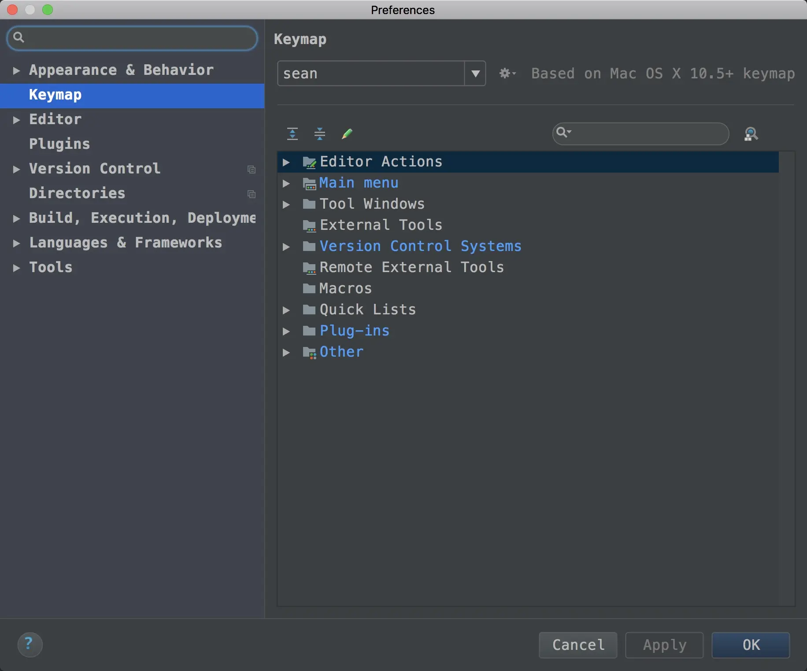807x671 pixels.
Task: Click the sean keymap name field
Action: [371, 74]
